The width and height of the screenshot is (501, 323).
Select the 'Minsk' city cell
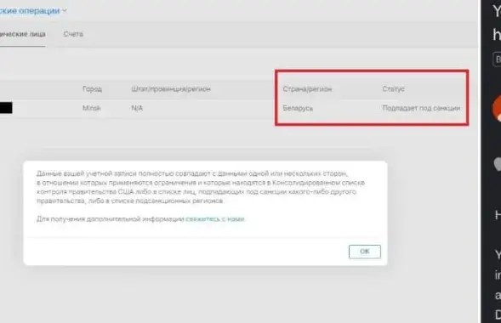(x=92, y=108)
